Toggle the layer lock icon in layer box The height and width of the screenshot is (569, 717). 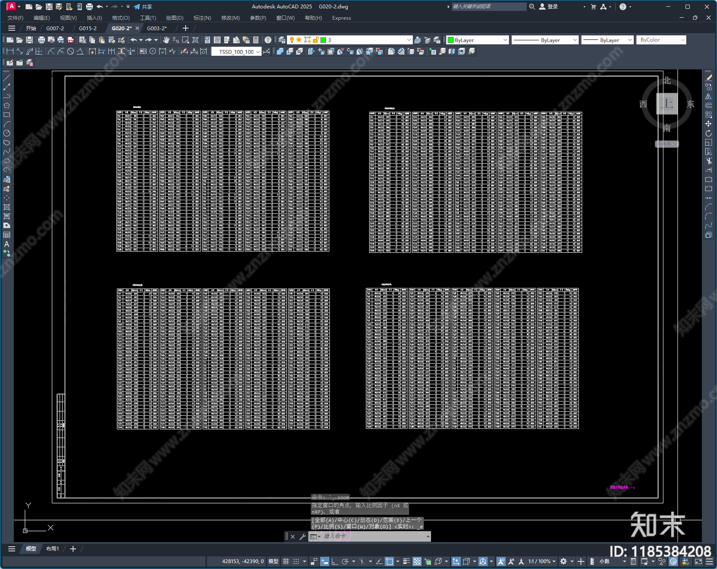[x=315, y=40]
